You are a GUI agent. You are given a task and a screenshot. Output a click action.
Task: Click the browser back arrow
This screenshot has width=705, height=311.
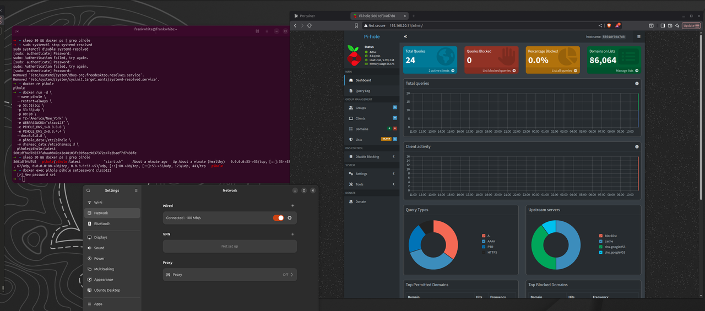pyautogui.click(x=295, y=25)
